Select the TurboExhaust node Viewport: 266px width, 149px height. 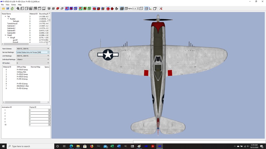tap(12, 24)
